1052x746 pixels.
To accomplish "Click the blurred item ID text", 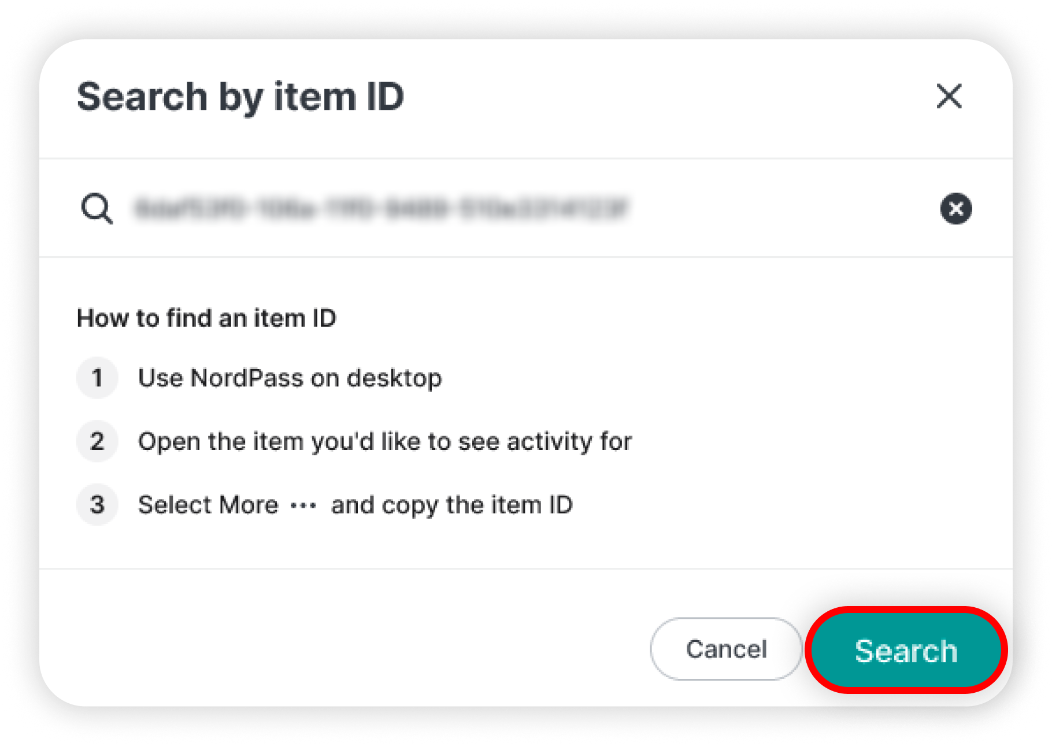I will (381, 208).
